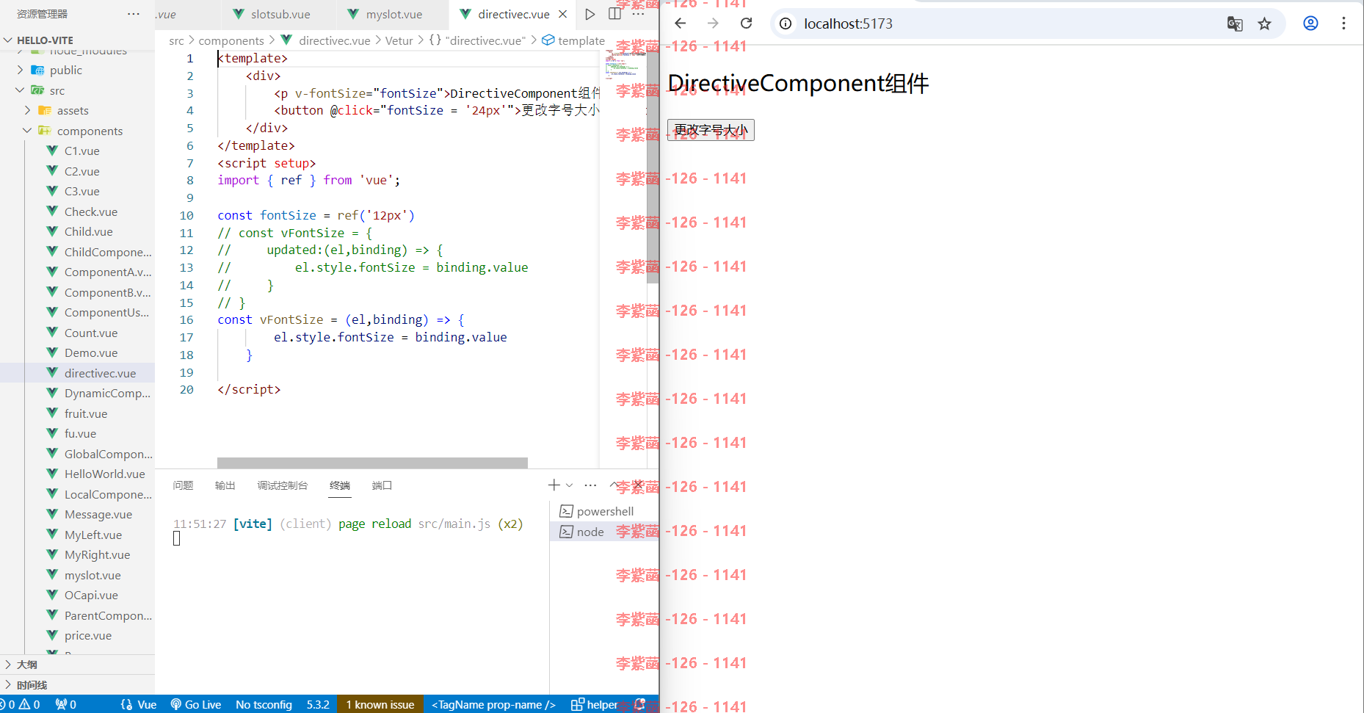Add a new terminal with plus icon
The height and width of the screenshot is (713, 1364).
(x=554, y=485)
